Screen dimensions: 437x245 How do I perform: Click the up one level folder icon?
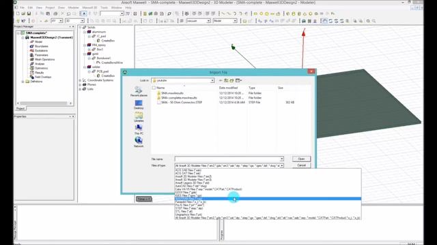click(226, 80)
